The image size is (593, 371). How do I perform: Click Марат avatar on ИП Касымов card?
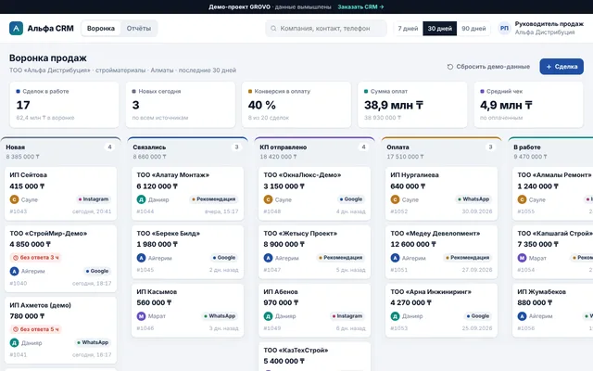(x=141, y=316)
